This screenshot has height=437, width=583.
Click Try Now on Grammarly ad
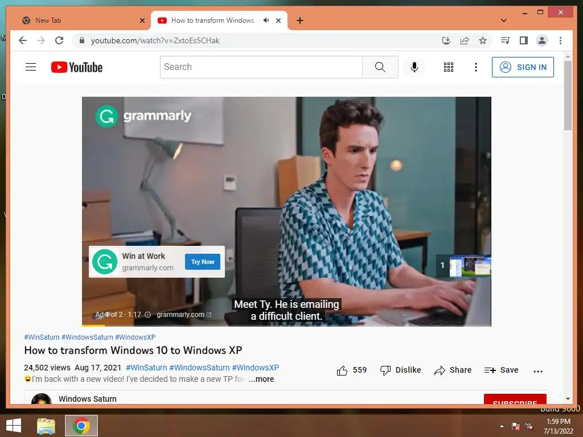coord(203,262)
